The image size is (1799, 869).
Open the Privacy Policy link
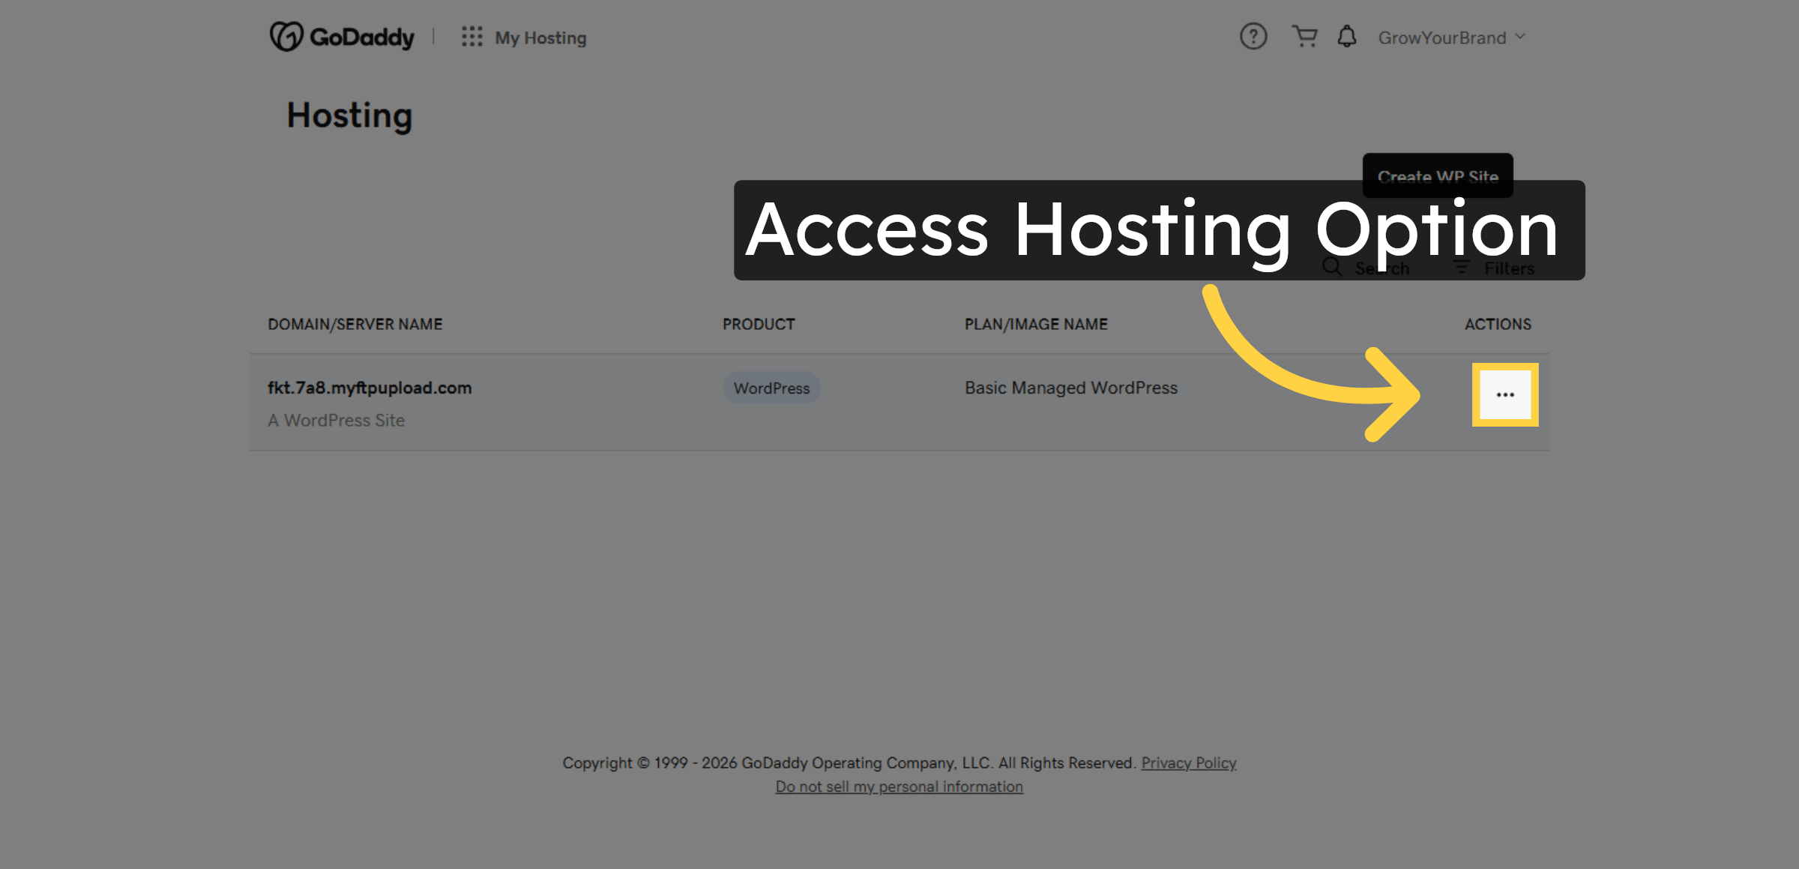point(1188,763)
